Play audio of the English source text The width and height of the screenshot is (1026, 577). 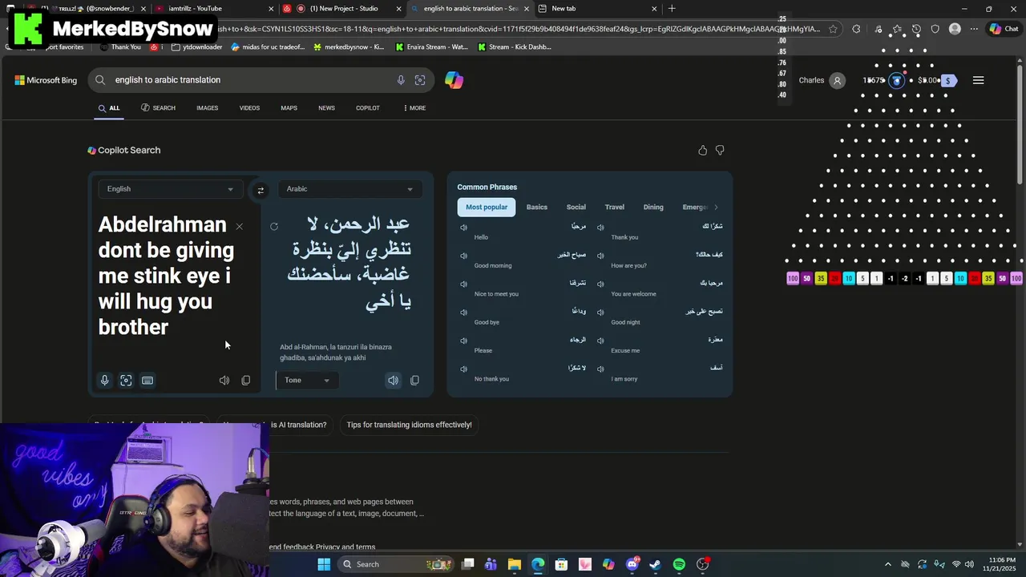point(224,381)
